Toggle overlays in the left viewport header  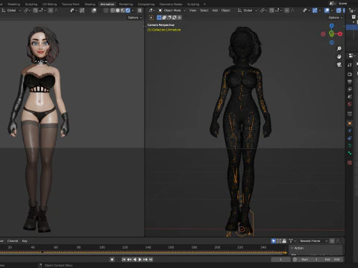pyautogui.click(x=94, y=10)
